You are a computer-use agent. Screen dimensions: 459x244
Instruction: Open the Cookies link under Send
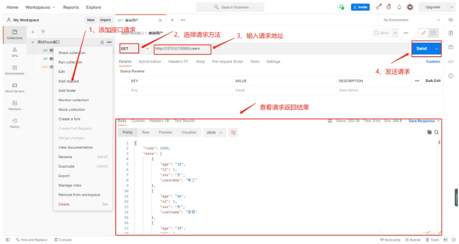[x=433, y=61]
